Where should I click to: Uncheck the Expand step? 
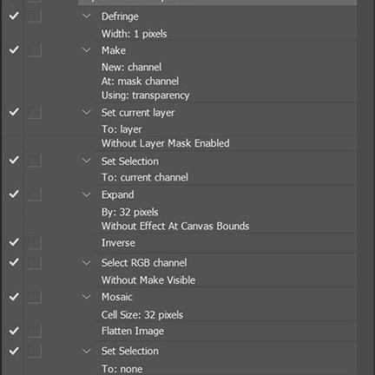click(x=14, y=194)
